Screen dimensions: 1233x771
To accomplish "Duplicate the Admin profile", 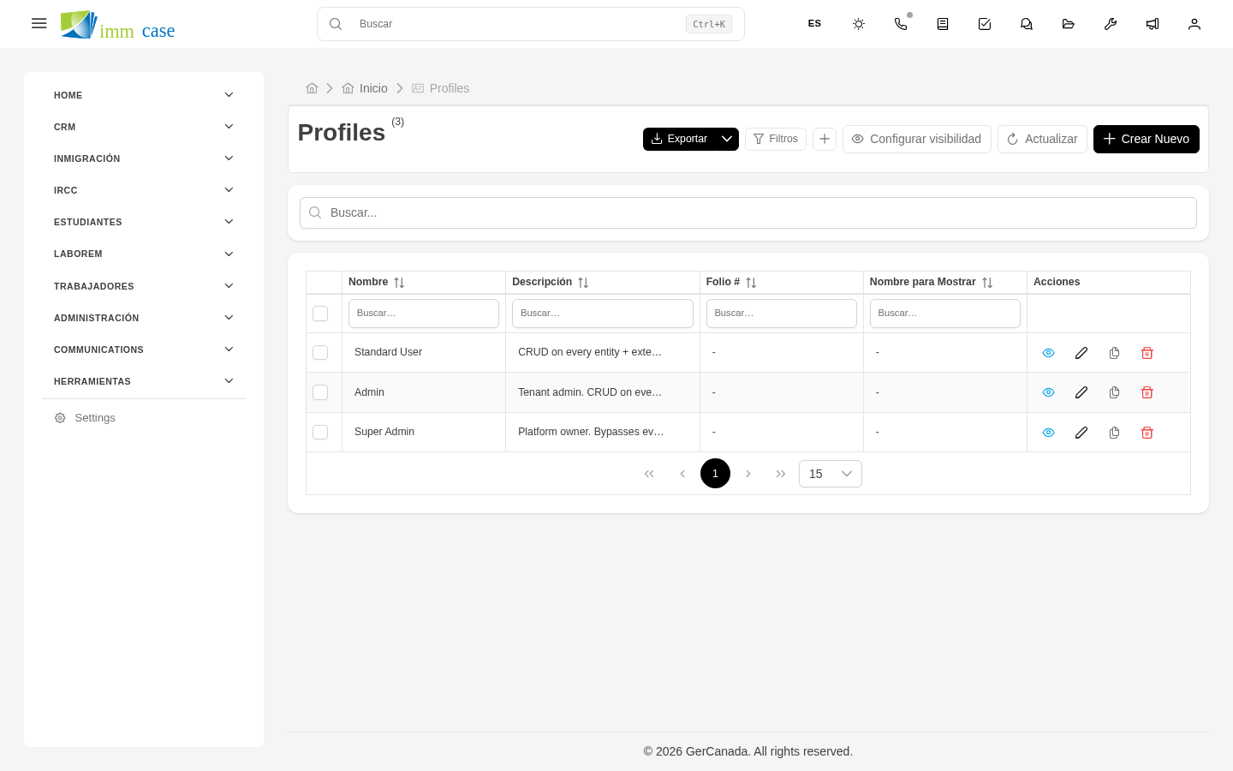I will 1114,392.
